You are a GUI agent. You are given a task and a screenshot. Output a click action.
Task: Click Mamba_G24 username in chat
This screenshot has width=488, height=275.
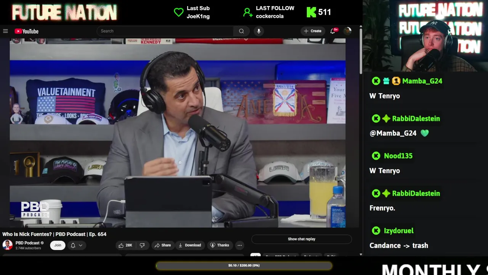[422, 81]
